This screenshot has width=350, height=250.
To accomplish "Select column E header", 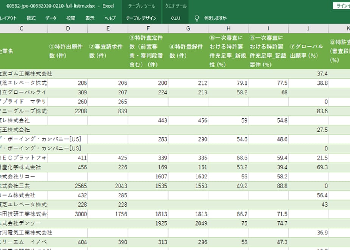I will pos(108,28).
